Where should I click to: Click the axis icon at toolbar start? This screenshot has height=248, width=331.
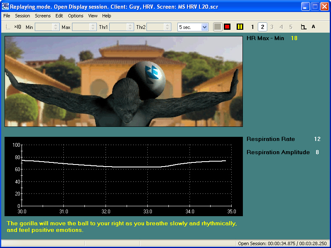pos(8,27)
